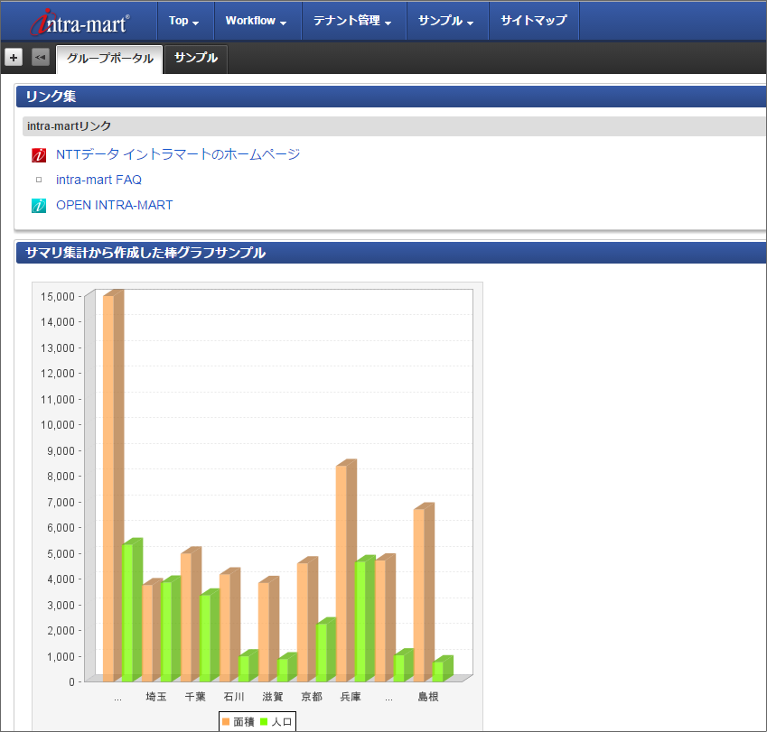Open the サイトマップ page
The width and height of the screenshot is (767, 732).
pos(534,21)
